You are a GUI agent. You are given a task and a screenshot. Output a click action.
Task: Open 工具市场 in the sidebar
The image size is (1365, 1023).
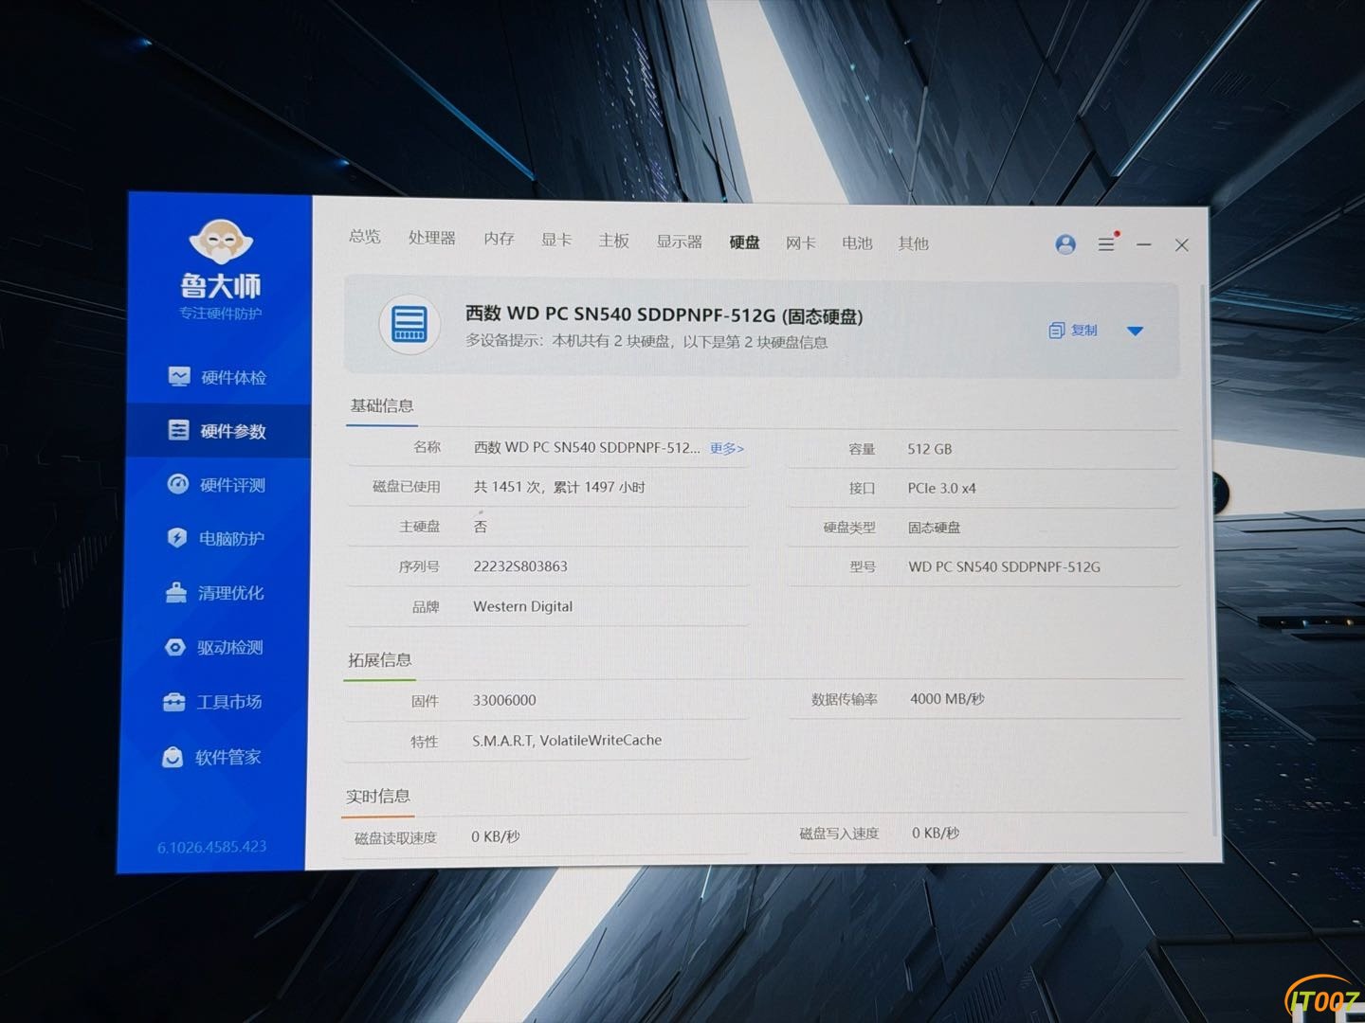(x=213, y=702)
